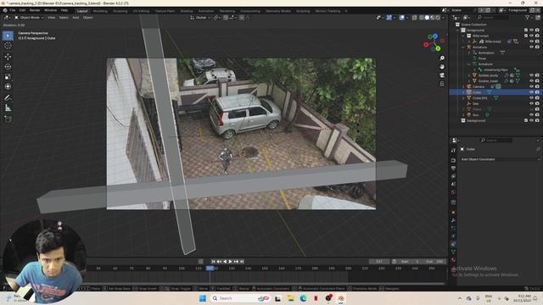Activate the Cursor tool
543x305 pixels.
[8, 46]
